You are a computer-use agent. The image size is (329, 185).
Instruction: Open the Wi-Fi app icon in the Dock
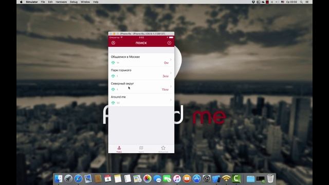click(226, 179)
